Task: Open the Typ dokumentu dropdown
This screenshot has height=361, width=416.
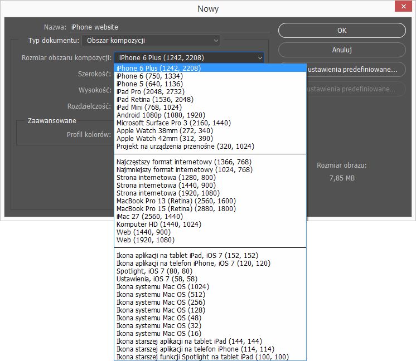Action: 151,41
